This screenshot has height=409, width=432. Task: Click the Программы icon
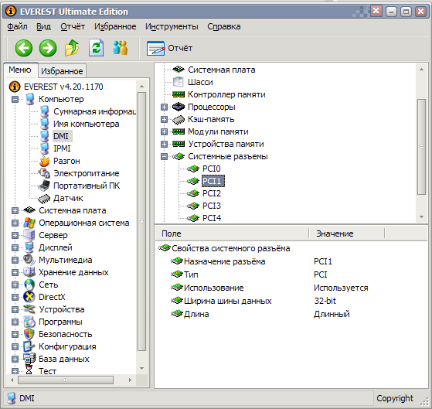pyautogui.click(x=29, y=322)
